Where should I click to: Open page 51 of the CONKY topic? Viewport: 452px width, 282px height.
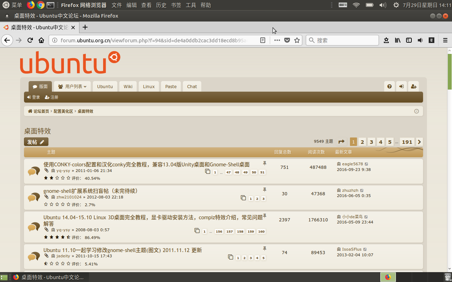tap(262, 172)
